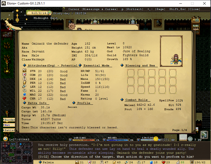Click the blue diamond beside Blessing and Hex
The width and height of the screenshot is (211, 164).
(122, 65)
